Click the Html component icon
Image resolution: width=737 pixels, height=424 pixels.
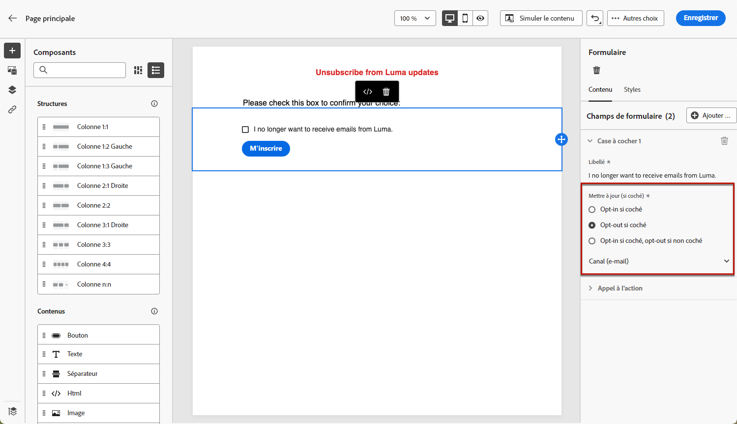[x=56, y=394]
